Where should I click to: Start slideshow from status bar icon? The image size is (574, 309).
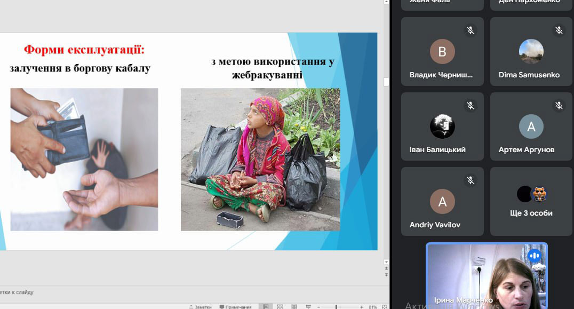[308, 307]
